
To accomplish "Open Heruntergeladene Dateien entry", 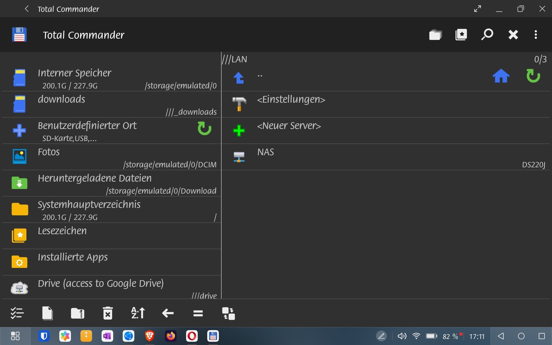I will 112,183.
